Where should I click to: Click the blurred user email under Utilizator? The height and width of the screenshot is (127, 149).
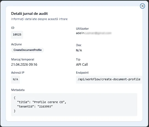(x=94, y=33)
